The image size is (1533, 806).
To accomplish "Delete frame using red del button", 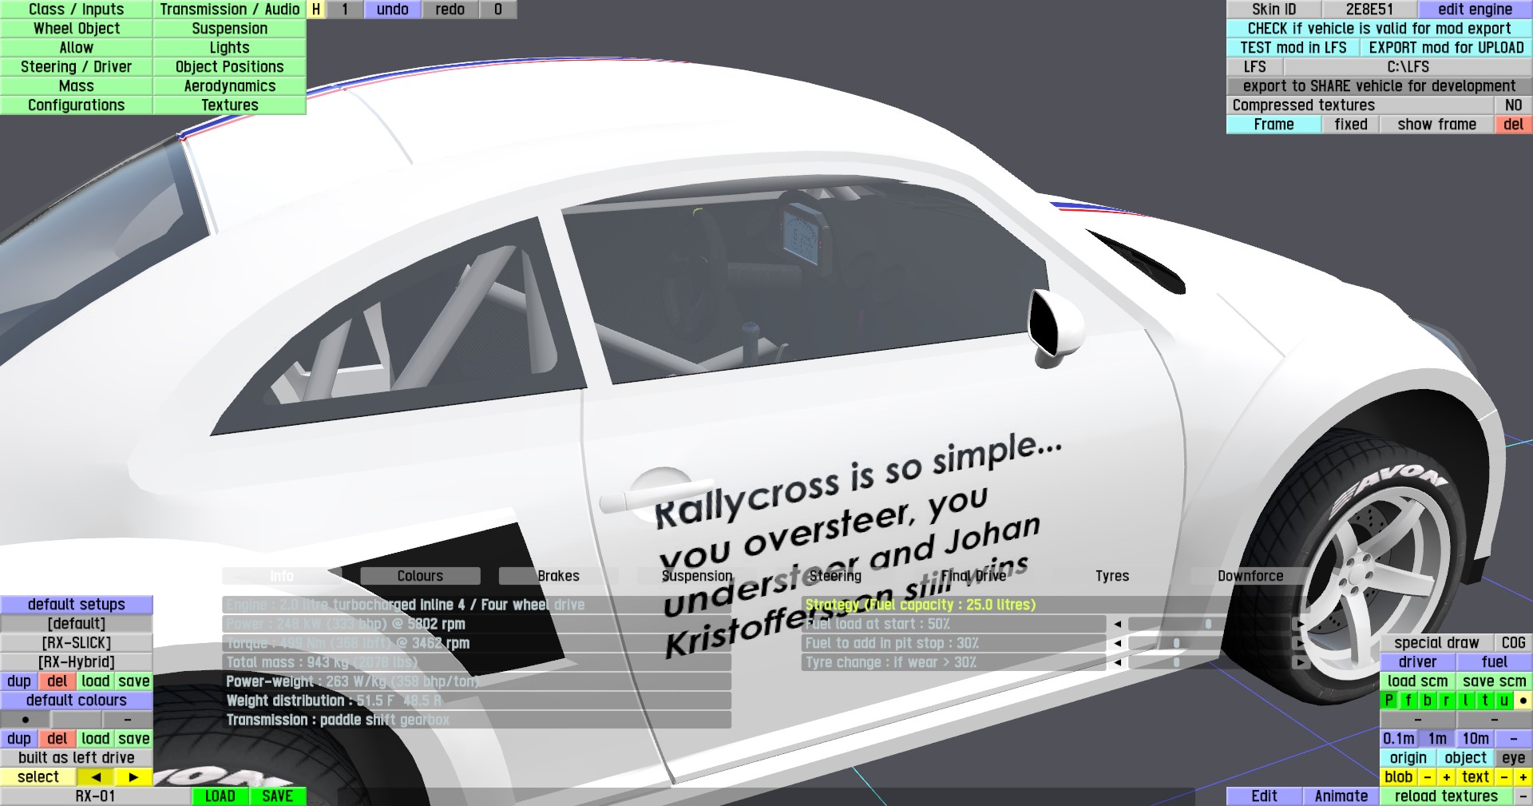I will [1514, 125].
